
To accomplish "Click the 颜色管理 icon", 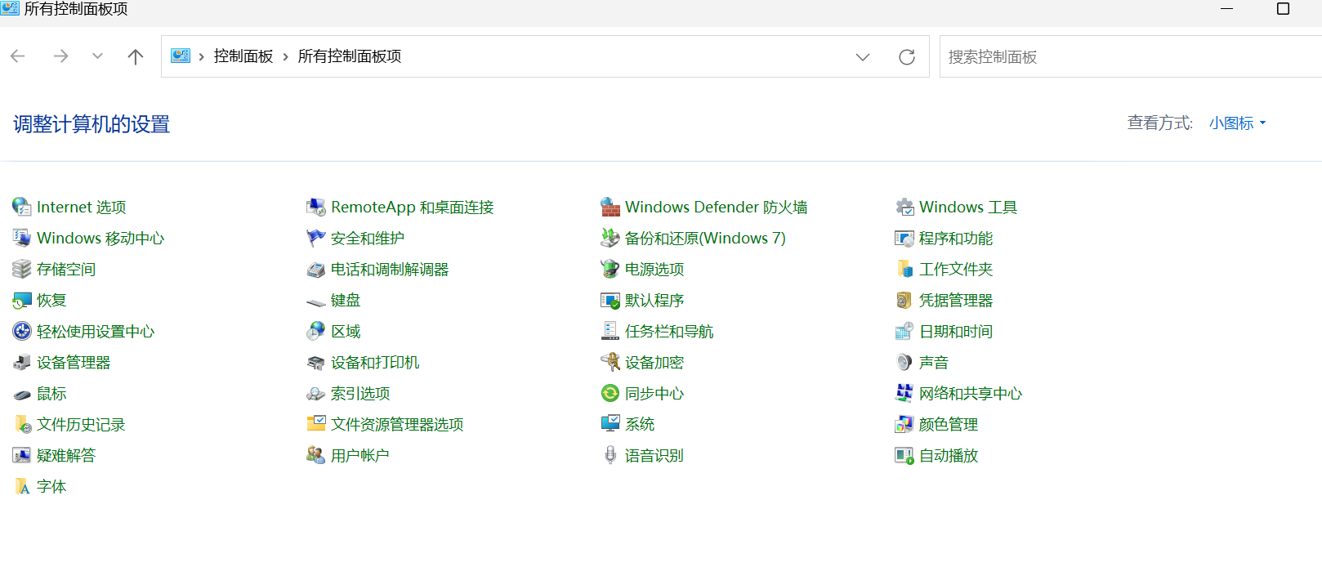I will point(904,424).
